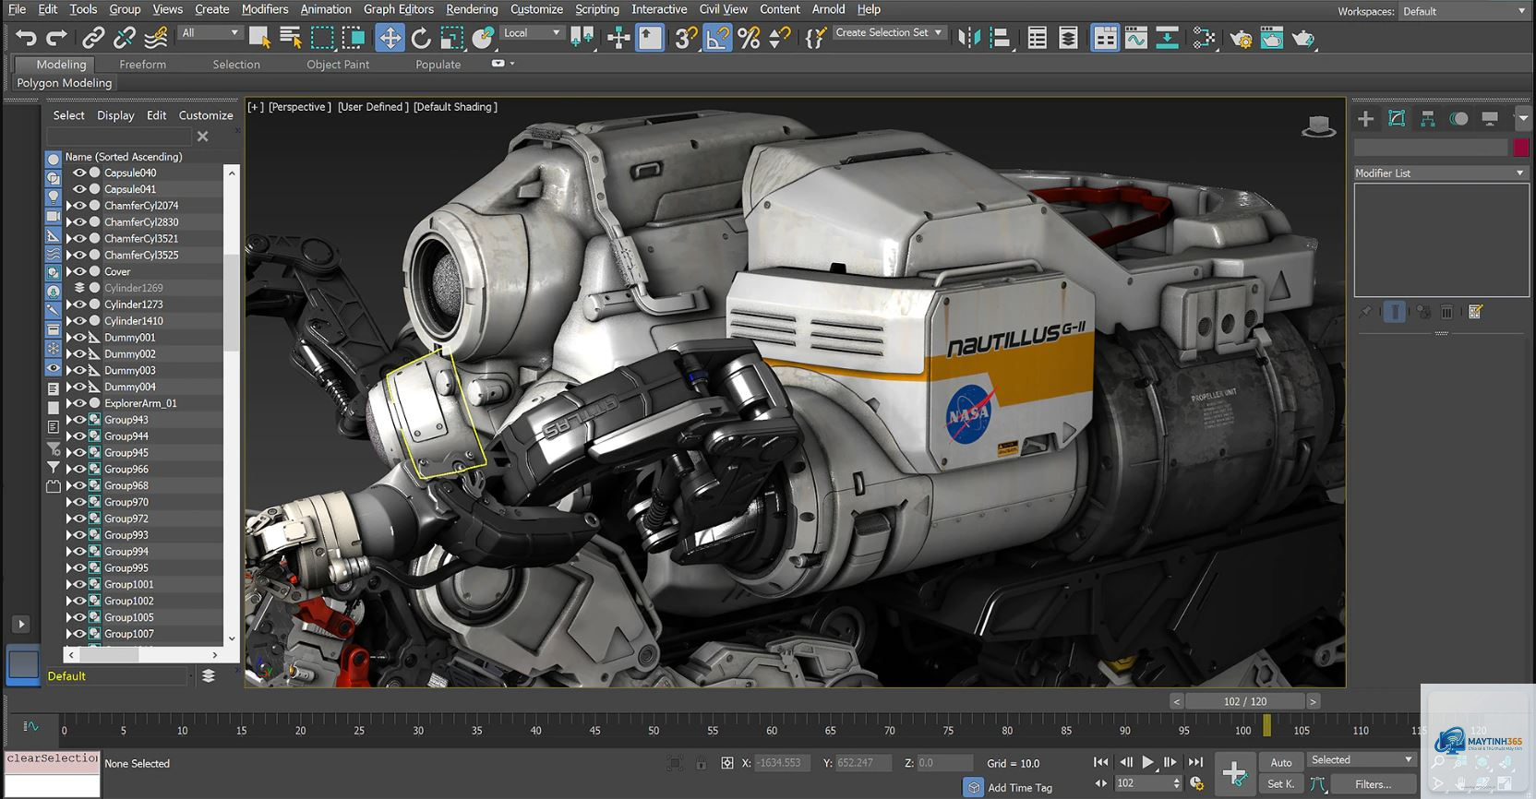Expand the ChamferCyl2074 tree node
Viewport: 1536px width, 799px height.
[69, 206]
